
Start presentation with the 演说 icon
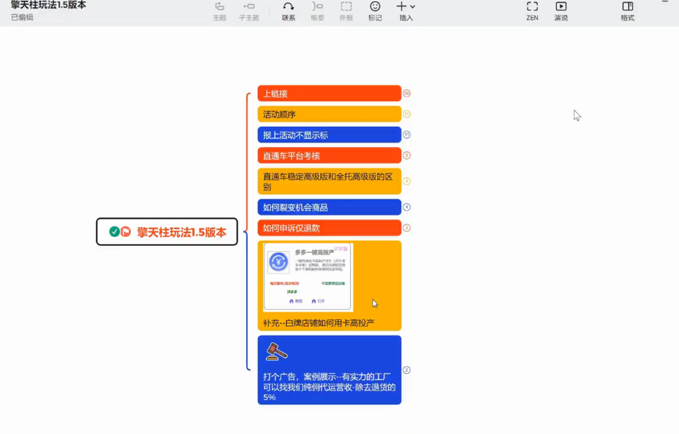[x=561, y=12]
